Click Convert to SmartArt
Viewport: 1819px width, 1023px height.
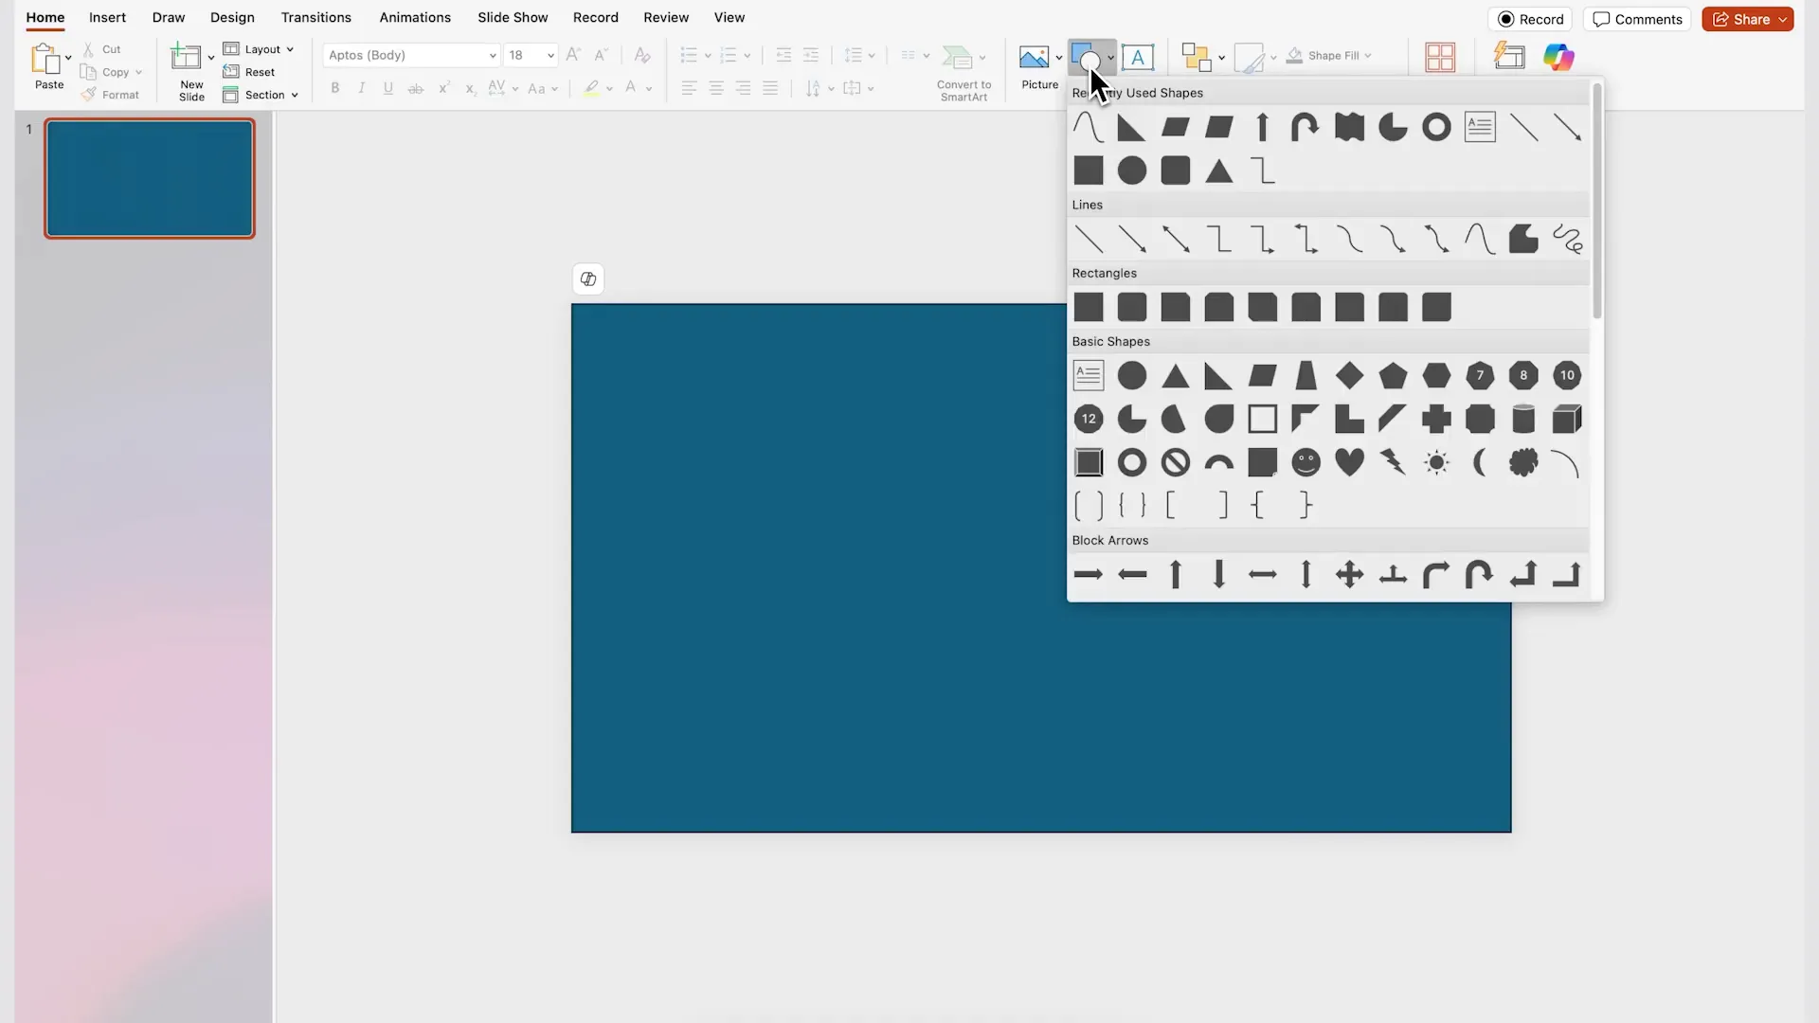pyautogui.click(x=964, y=71)
